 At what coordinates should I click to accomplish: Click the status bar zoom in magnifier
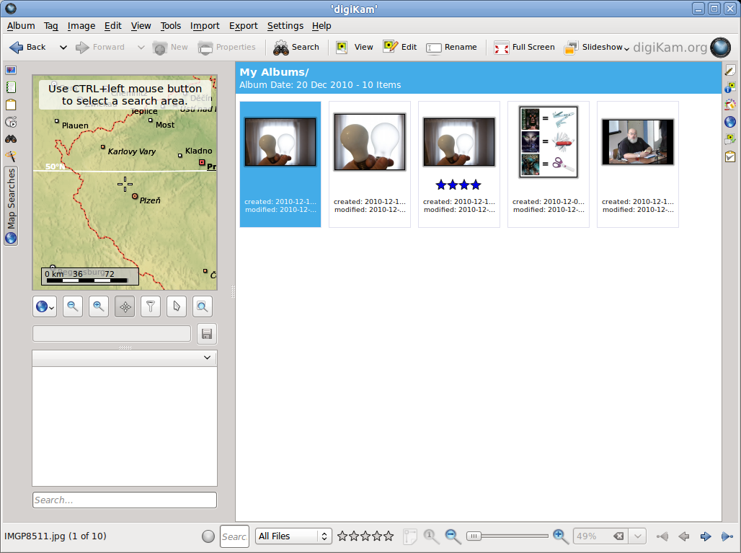(561, 536)
